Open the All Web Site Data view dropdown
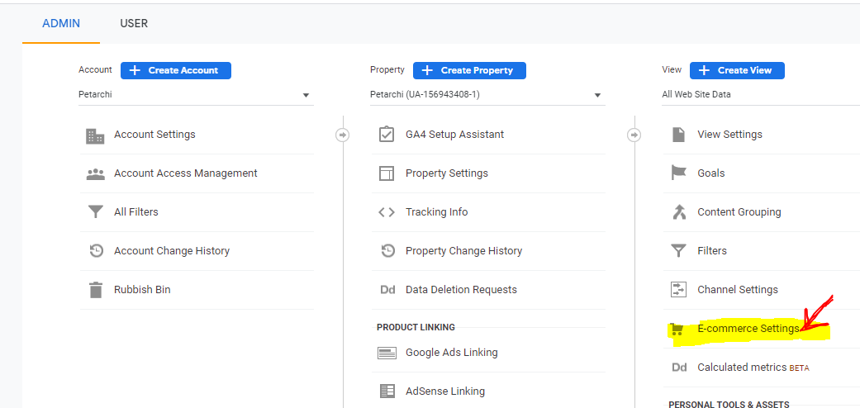This screenshot has width=860, height=408. (x=760, y=95)
